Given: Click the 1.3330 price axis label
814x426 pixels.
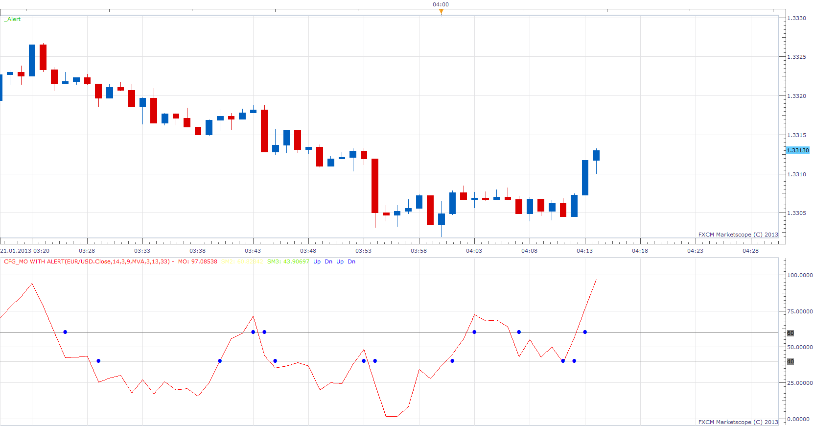Looking at the screenshot, I should (796, 18).
